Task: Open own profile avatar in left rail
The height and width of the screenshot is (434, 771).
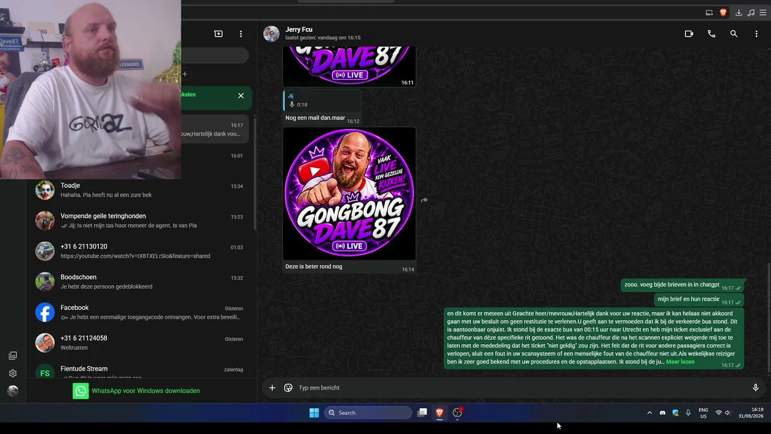Action: (13, 391)
